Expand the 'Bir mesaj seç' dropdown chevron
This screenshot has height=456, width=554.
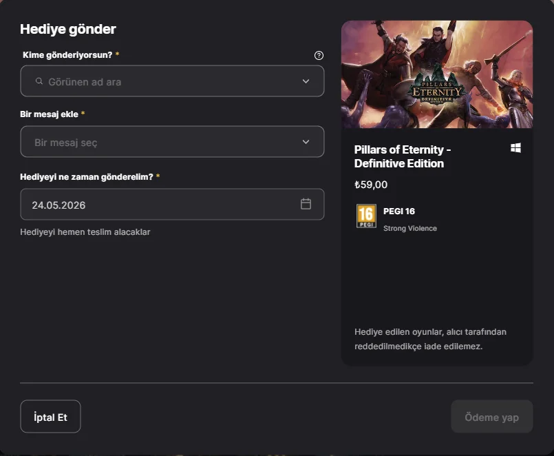306,142
